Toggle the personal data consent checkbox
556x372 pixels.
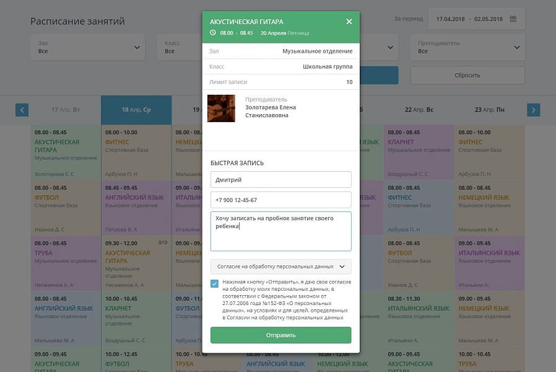pyautogui.click(x=214, y=284)
